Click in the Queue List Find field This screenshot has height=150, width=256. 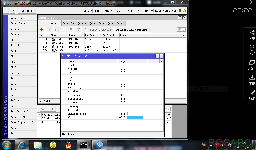pos(181,30)
